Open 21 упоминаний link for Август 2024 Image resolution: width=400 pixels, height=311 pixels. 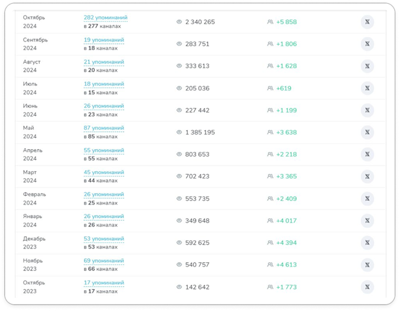point(104,62)
